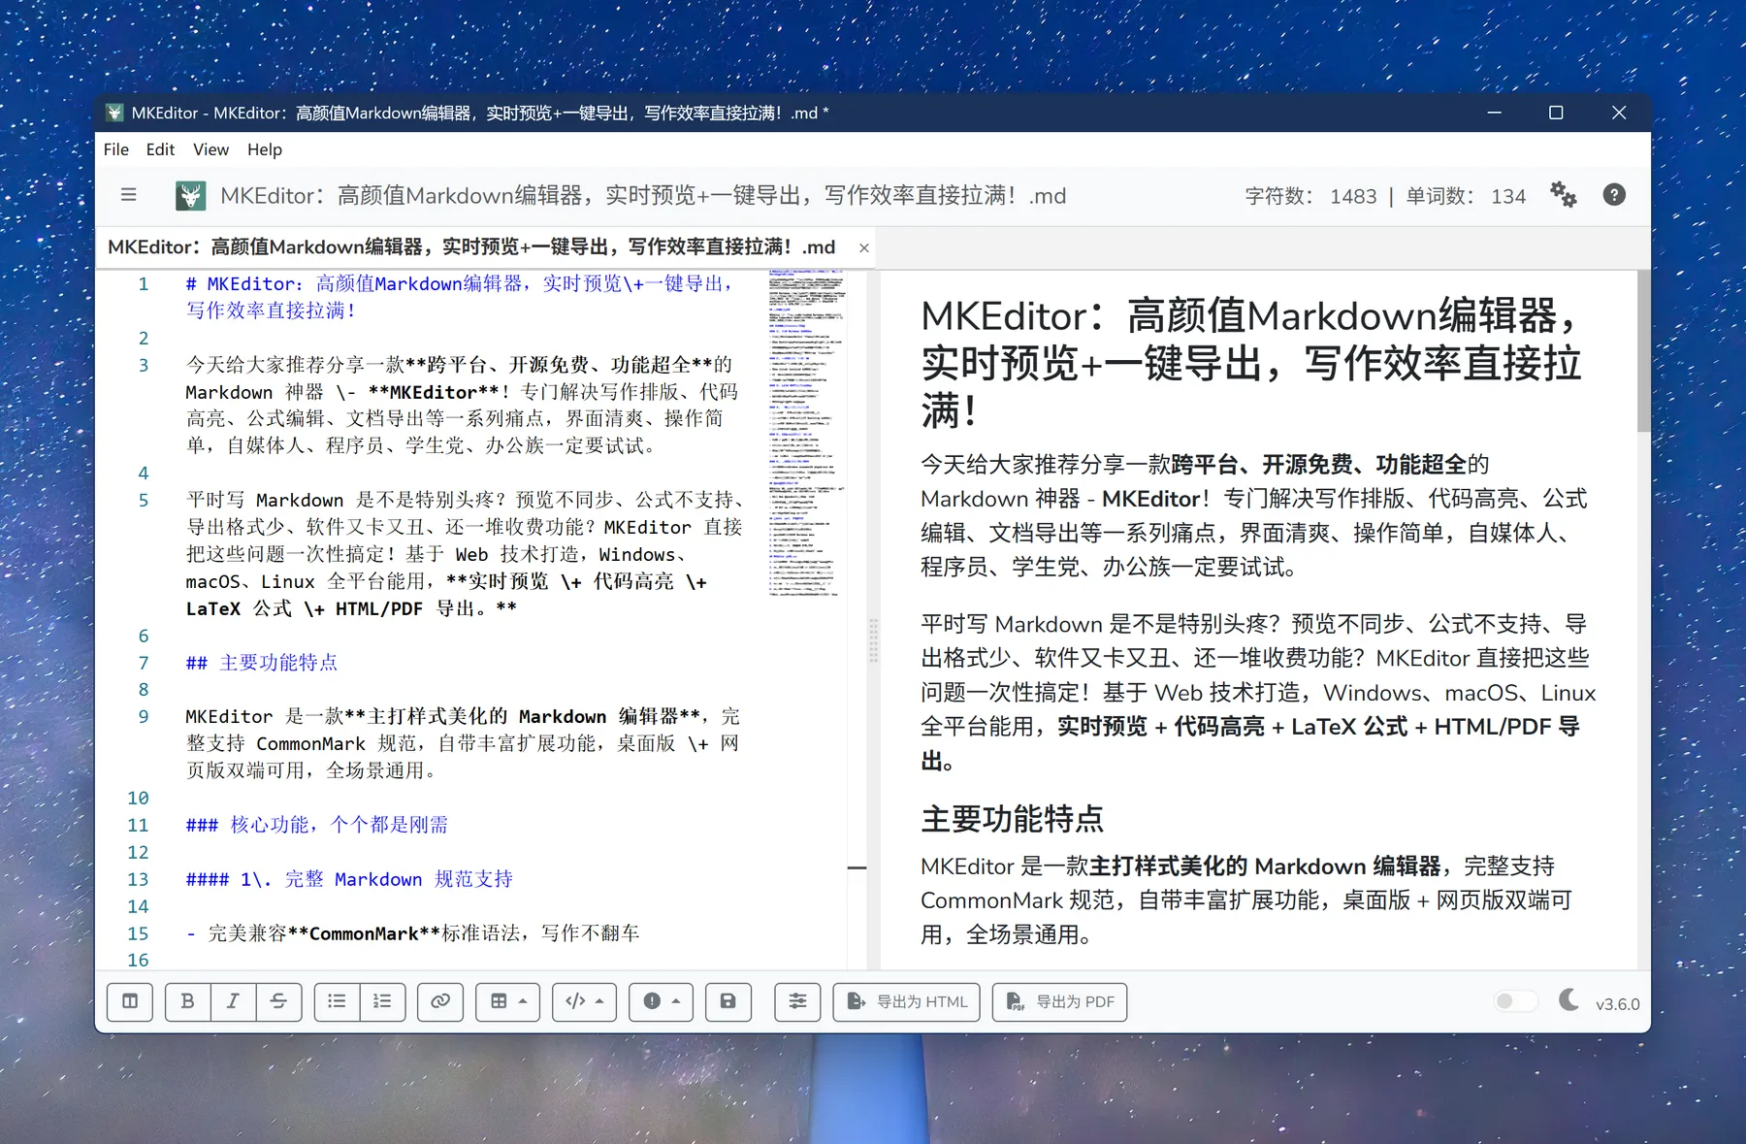Click the 导出为 PDF export button
Screen dimensions: 1746x1144
pyautogui.click(x=1059, y=1001)
